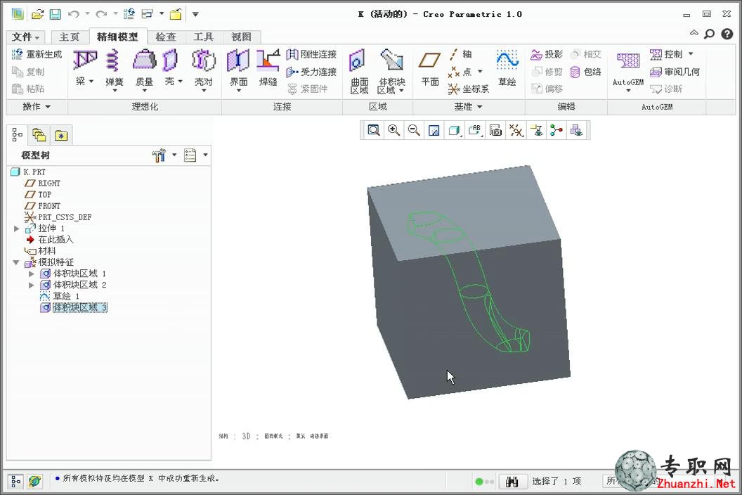This screenshot has height=495, width=742.
Task: Click the repaint icon in graphics toolbar
Action: pyautogui.click(x=434, y=130)
